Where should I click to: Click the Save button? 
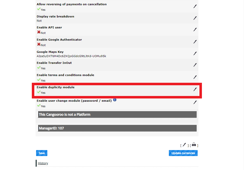42,153
